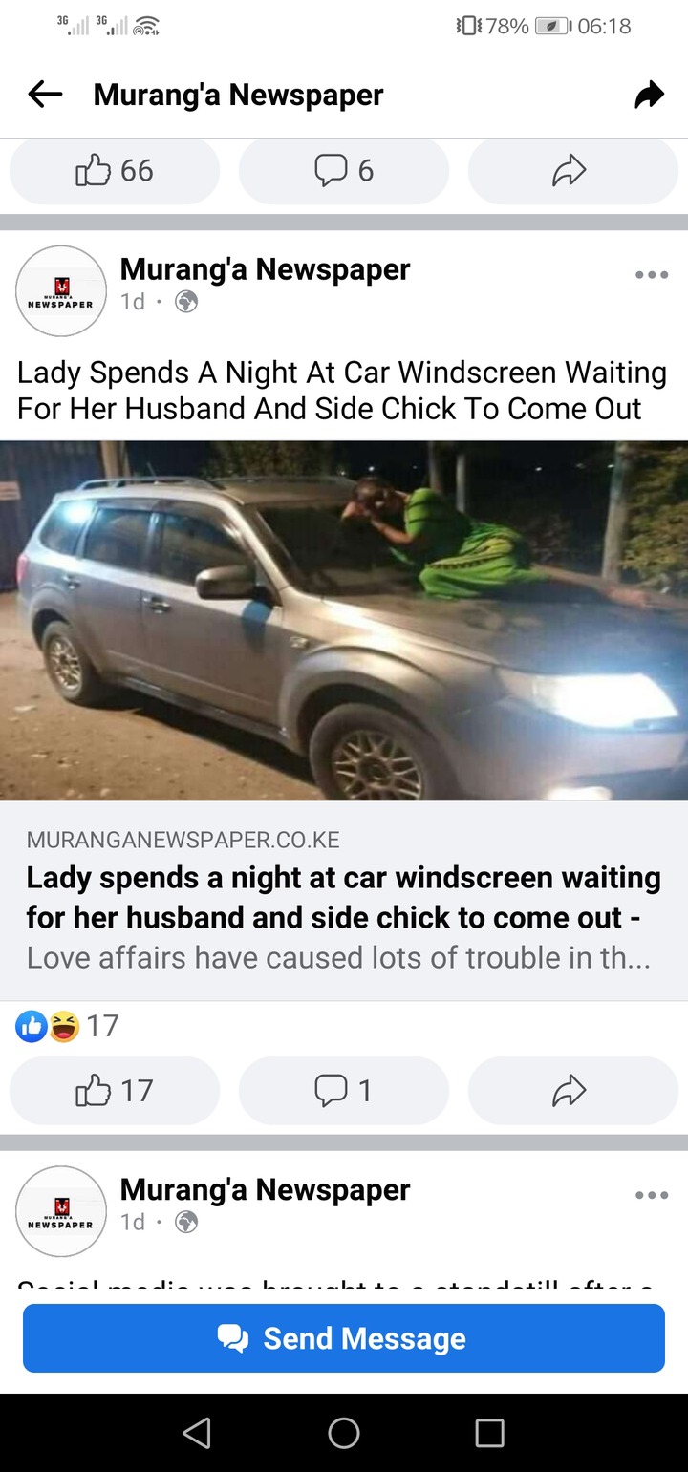Tap the Android back navigation triangle
Viewport: 688px width, 1472px height.
pyautogui.click(x=197, y=1432)
